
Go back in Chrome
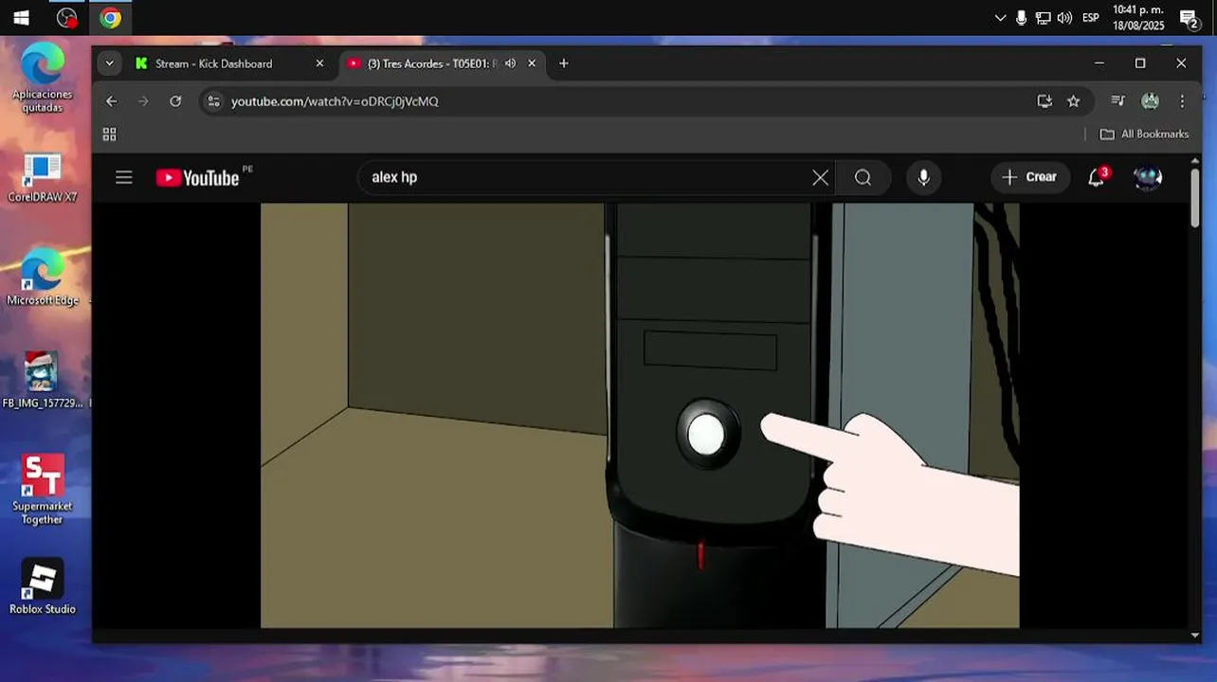pyautogui.click(x=111, y=101)
